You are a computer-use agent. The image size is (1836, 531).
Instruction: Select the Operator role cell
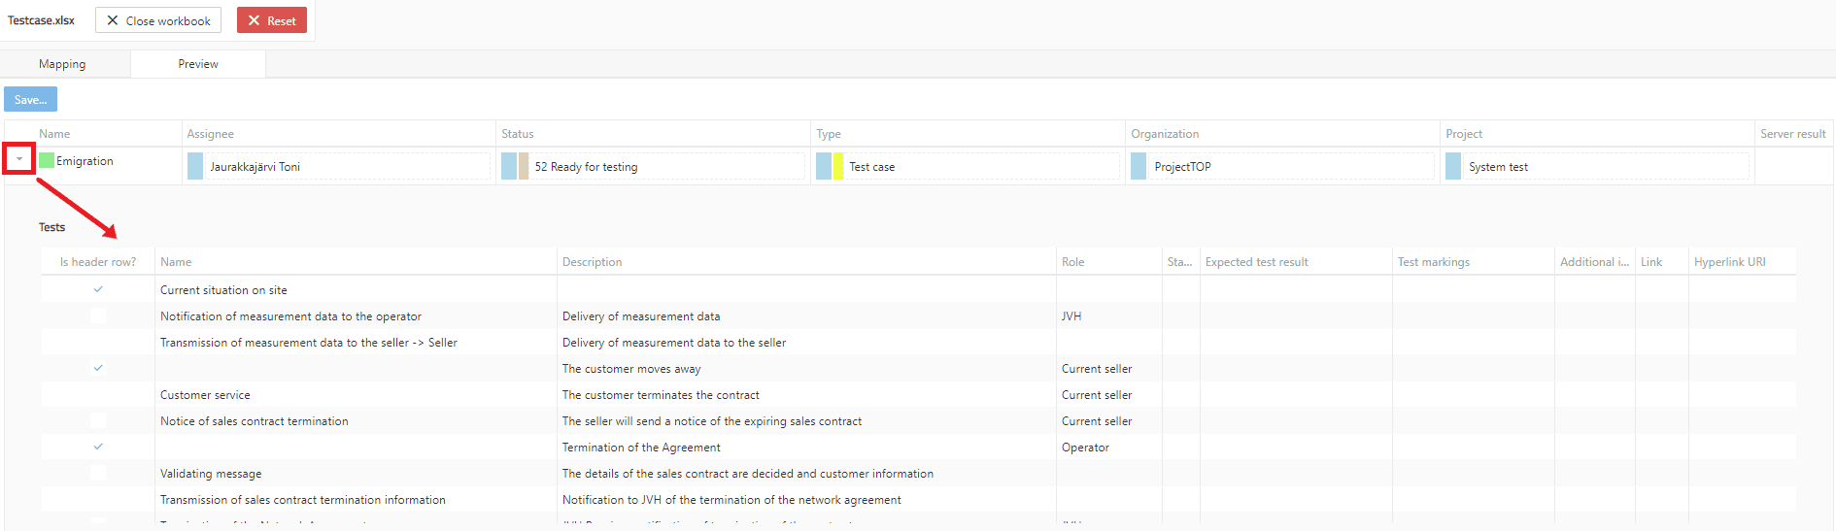coord(1109,447)
